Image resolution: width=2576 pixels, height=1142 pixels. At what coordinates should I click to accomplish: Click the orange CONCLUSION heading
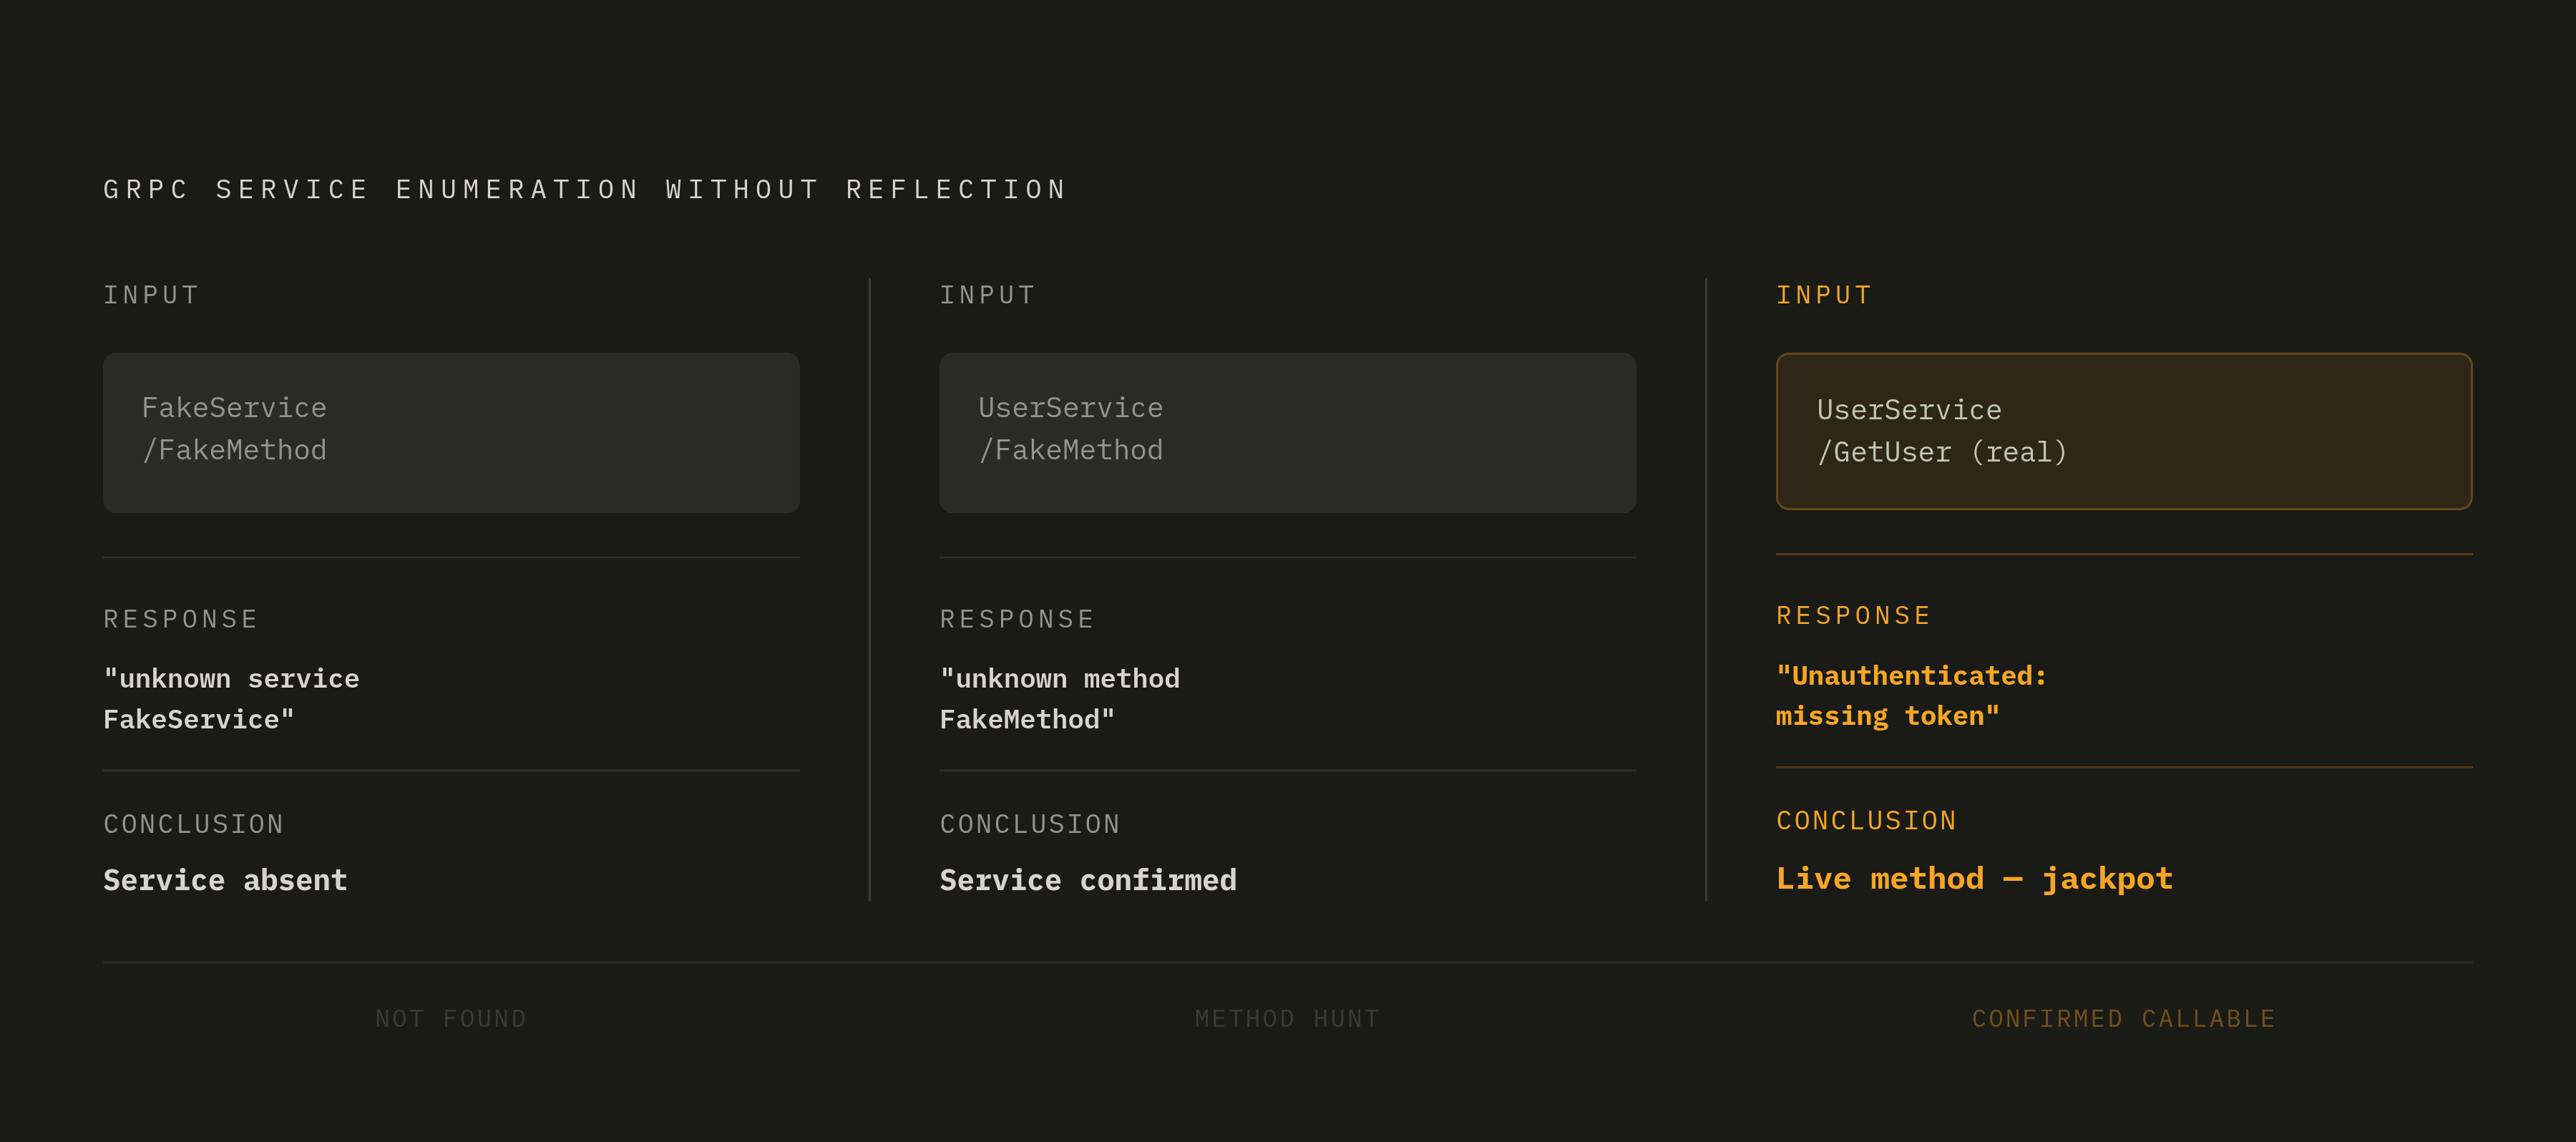pyautogui.click(x=1866, y=821)
